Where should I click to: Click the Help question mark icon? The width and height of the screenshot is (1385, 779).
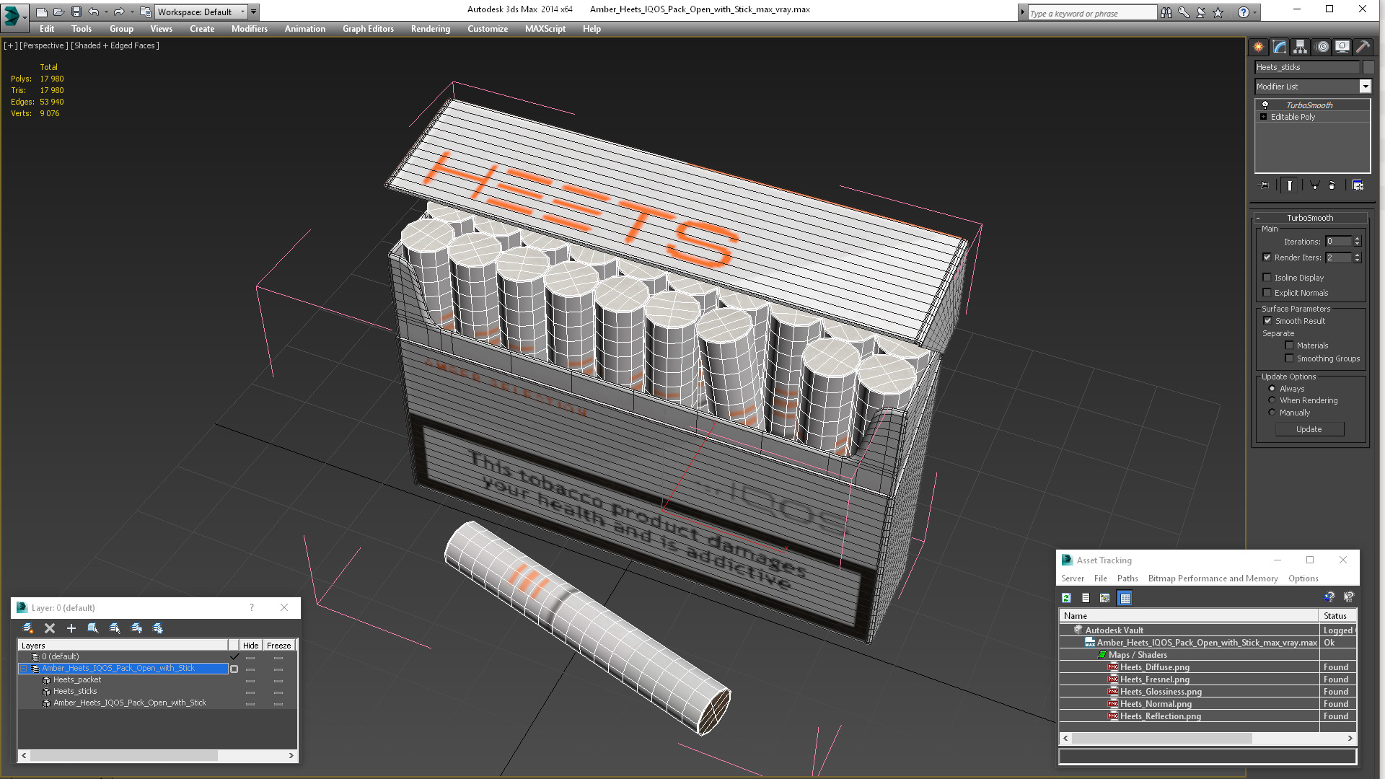pos(1243,12)
